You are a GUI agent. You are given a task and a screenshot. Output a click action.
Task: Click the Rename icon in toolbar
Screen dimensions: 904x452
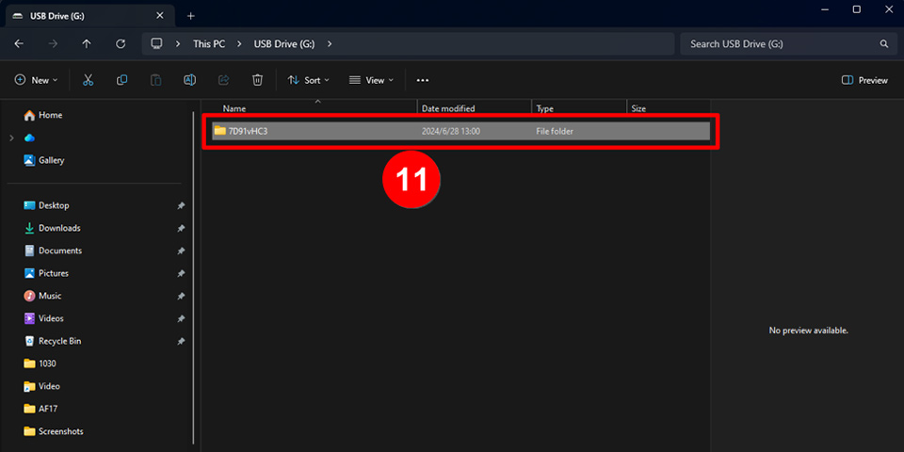tap(189, 80)
